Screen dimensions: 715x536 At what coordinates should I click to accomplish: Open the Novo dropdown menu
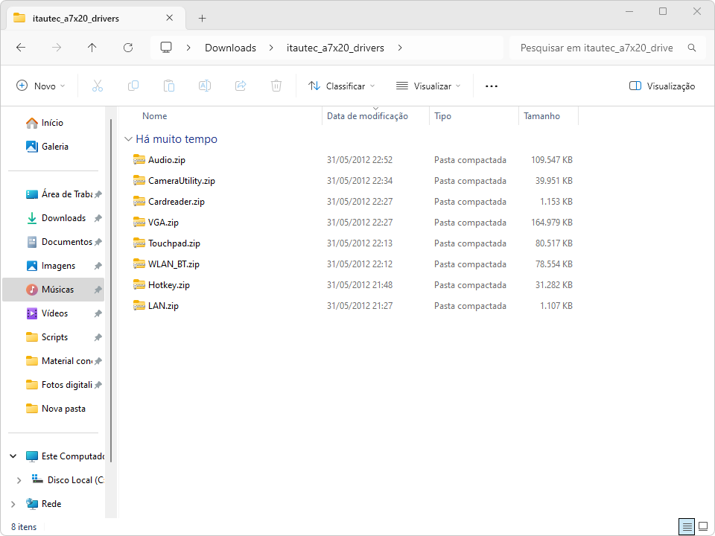coord(40,86)
